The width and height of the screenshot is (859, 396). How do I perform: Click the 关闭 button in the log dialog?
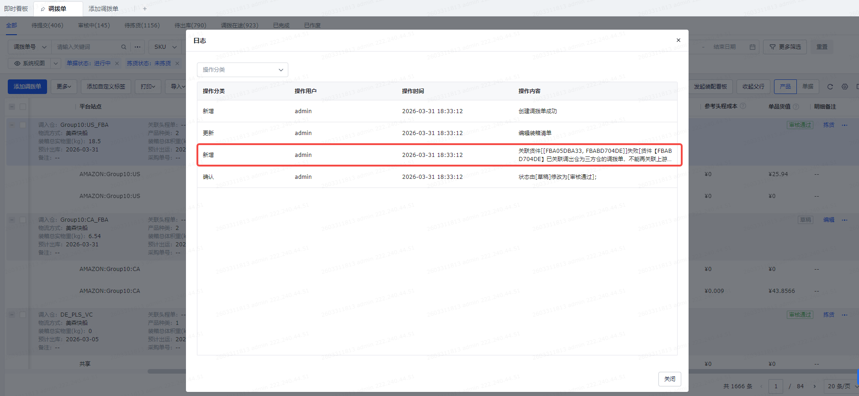[x=670, y=379]
